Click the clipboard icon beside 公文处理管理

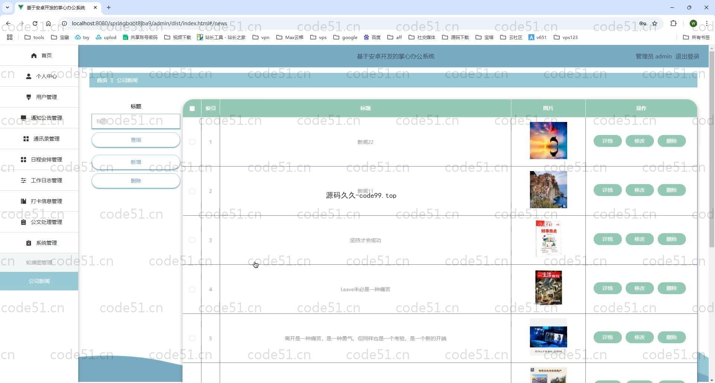pyautogui.click(x=23, y=222)
